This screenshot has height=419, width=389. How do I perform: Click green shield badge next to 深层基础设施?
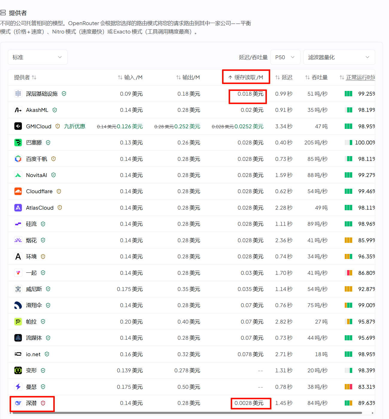[64, 94]
